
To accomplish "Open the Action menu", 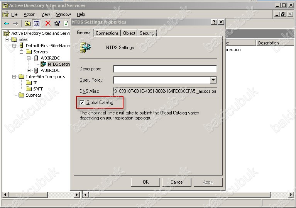I will (29, 14).
